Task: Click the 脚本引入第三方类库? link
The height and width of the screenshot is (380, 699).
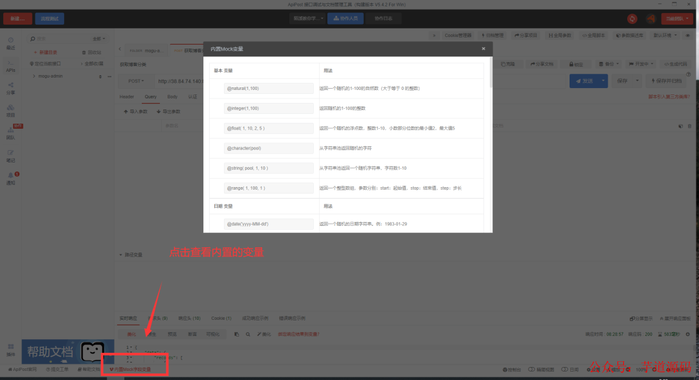Action: tap(669, 97)
